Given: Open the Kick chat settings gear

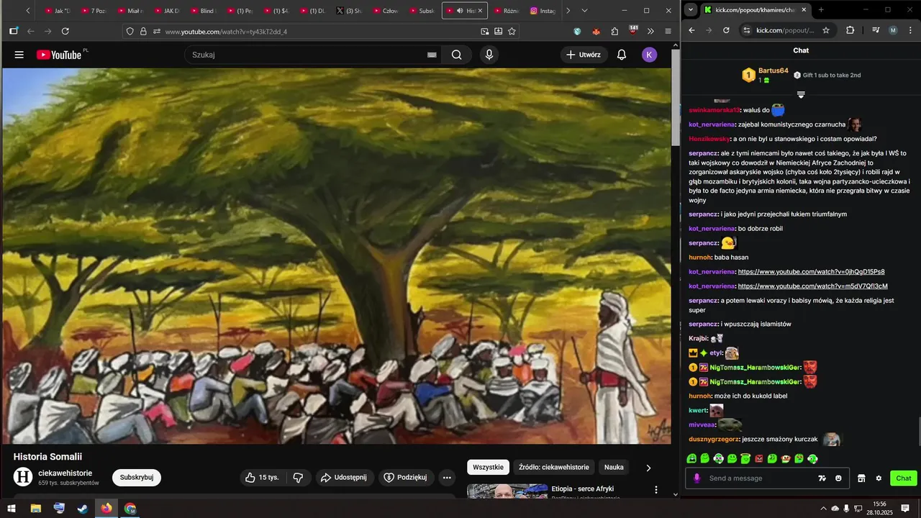Looking at the screenshot, I should (x=879, y=478).
